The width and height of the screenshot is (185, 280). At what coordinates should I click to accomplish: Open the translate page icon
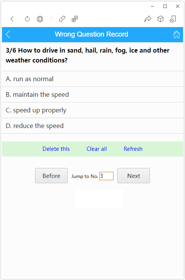click(x=75, y=19)
